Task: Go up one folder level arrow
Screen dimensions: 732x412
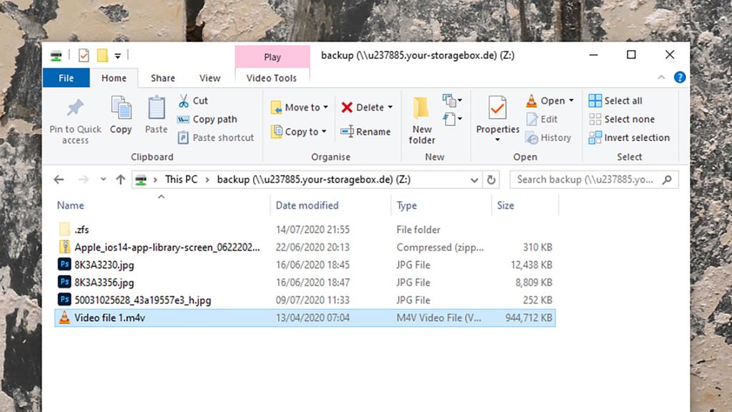Action: click(120, 180)
